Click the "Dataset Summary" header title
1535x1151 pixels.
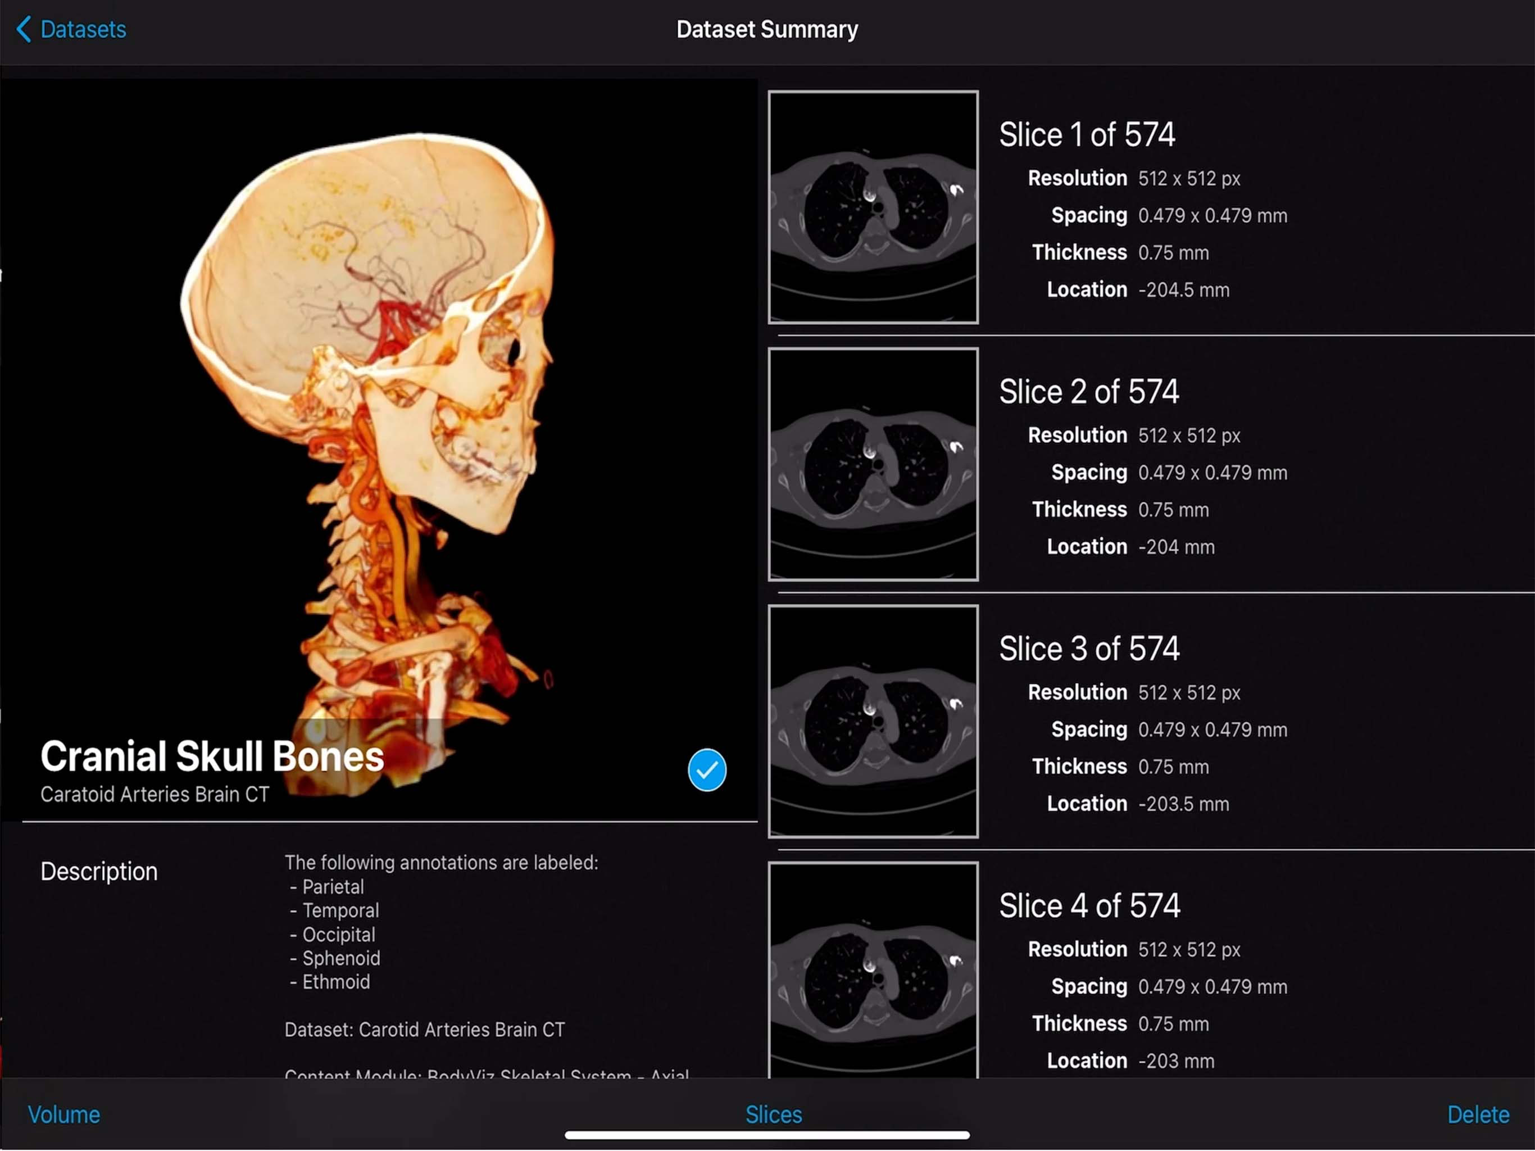(x=767, y=29)
